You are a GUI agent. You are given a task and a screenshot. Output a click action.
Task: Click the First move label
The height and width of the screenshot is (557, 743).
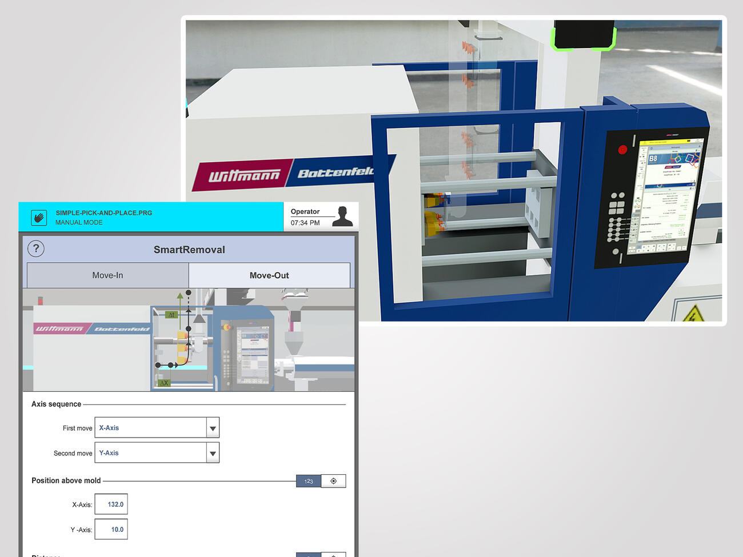pyautogui.click(x=77, y=428)
